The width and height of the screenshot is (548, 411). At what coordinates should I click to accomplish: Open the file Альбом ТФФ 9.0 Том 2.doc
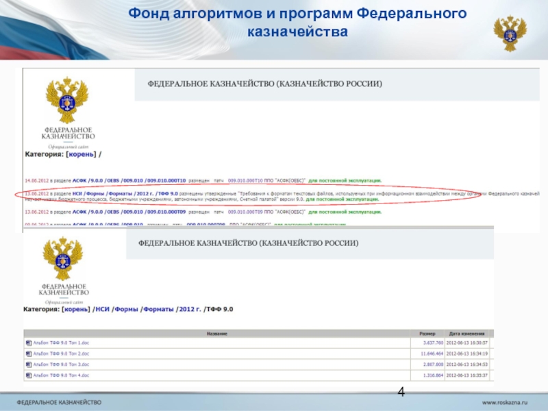[x=61, y=353]
